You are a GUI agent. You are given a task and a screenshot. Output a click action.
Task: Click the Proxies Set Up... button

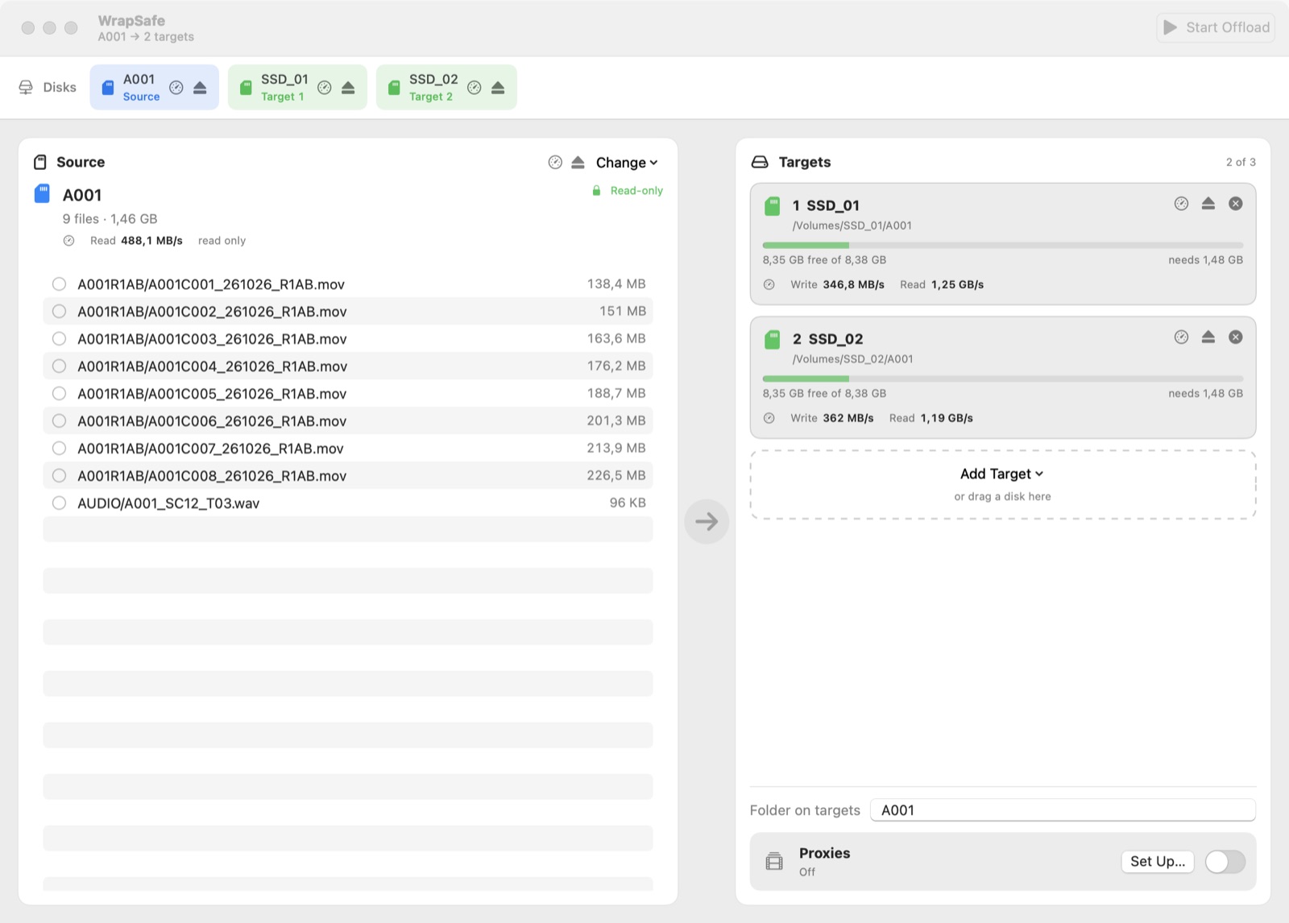click(1158, 862)
